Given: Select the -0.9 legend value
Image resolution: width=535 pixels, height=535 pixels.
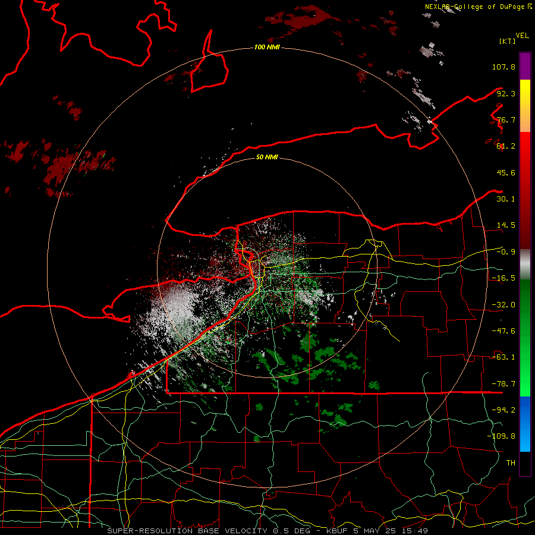Looking at the screenshot, I should tap(506, 252).
